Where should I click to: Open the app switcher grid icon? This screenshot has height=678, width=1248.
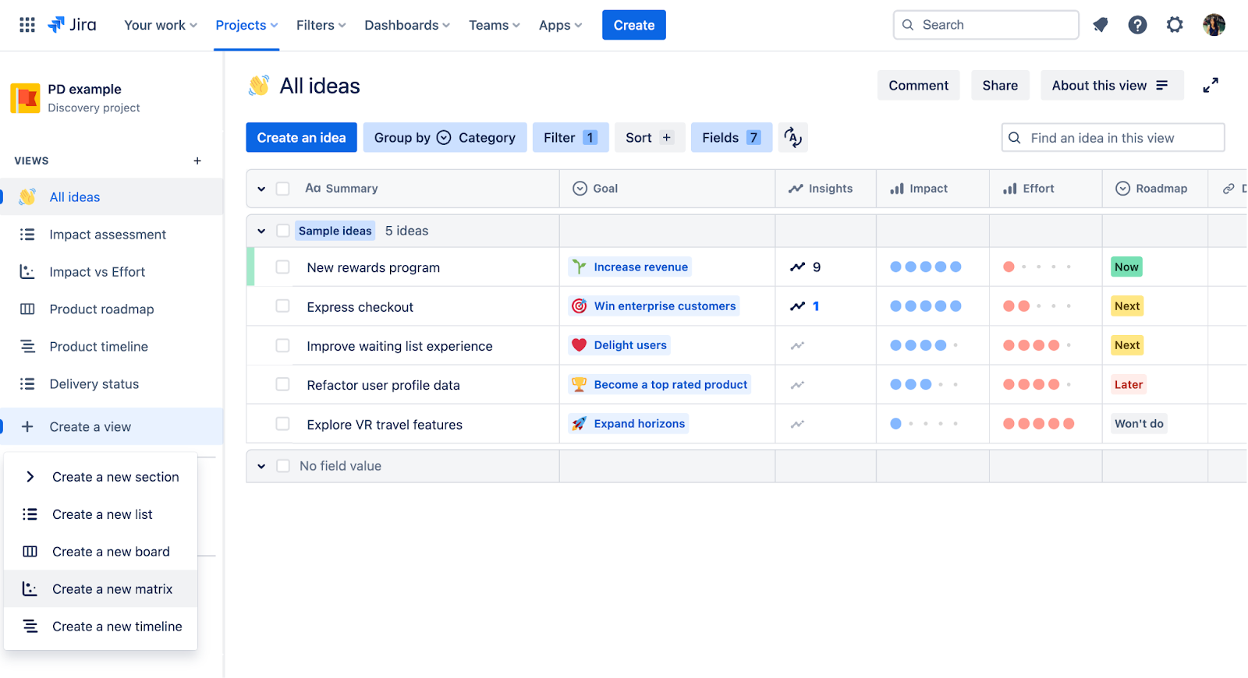tap(27, 25)
